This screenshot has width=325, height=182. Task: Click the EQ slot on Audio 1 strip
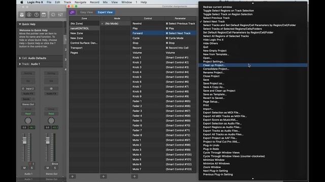click(28, 81)
